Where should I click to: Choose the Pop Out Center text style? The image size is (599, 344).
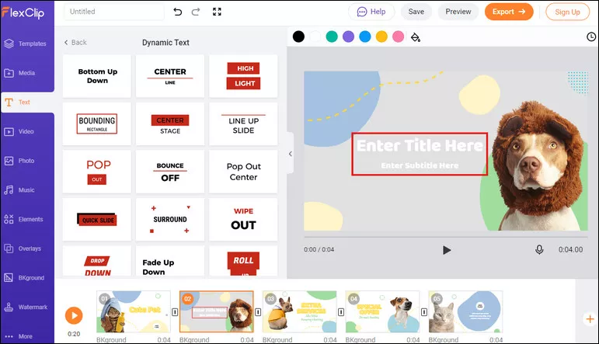[243, 172]
